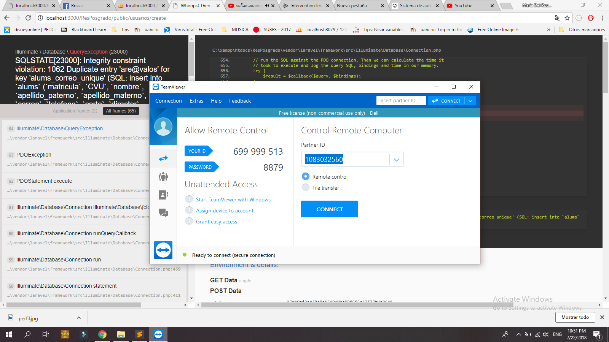Screen dimensions: 609x342
Task: Click the plus icon beside Grant easy access
Action: 189,221
